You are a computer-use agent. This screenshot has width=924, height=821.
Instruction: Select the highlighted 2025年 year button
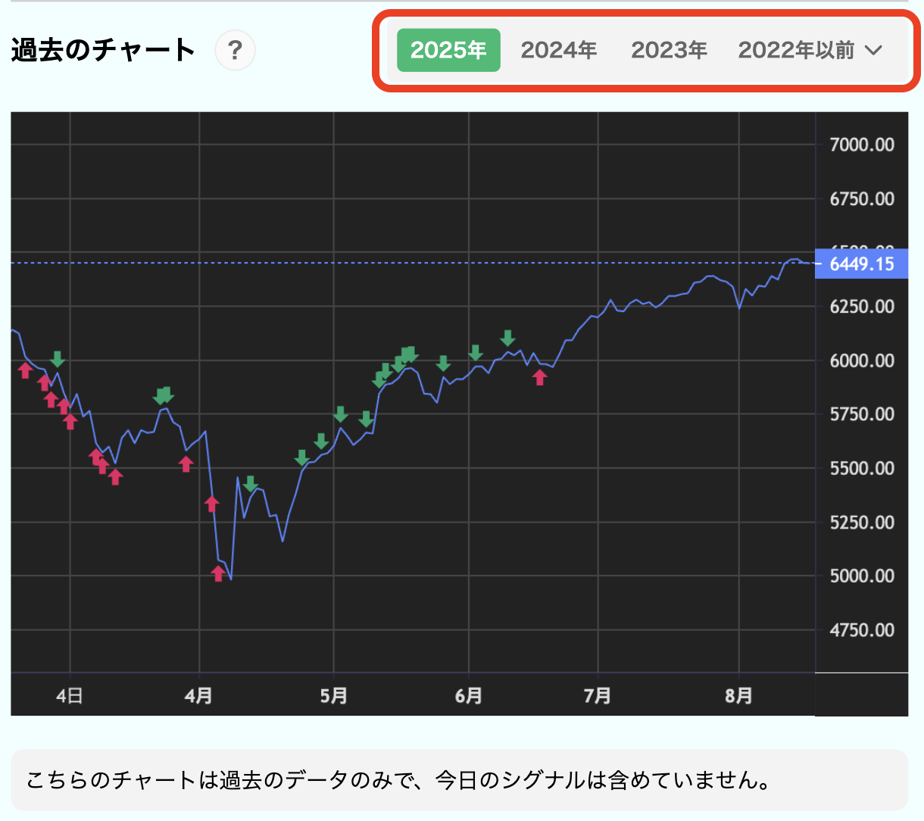coord(448,50)
